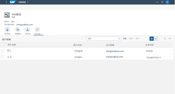
Task: Select all rows with header checkbox
Action: (x=3, y=45)
